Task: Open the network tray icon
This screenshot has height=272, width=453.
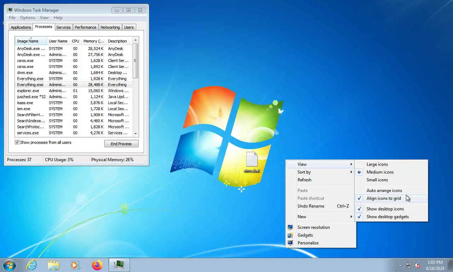Action: point(409,265)
